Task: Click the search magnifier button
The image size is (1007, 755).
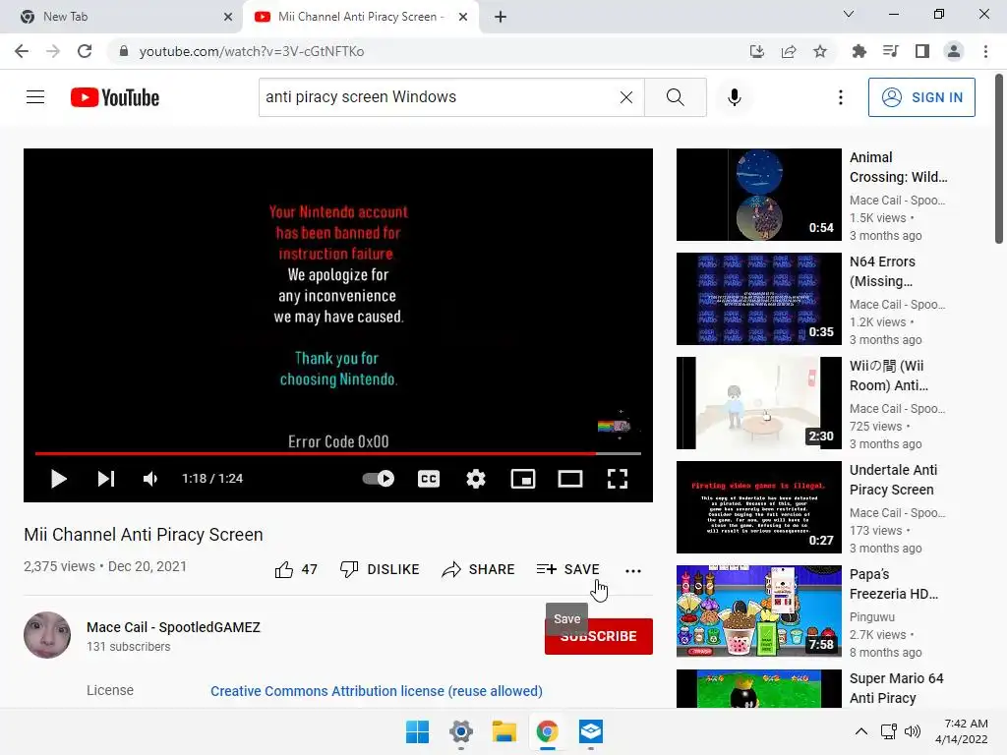Action: click(x=675, y=97)
